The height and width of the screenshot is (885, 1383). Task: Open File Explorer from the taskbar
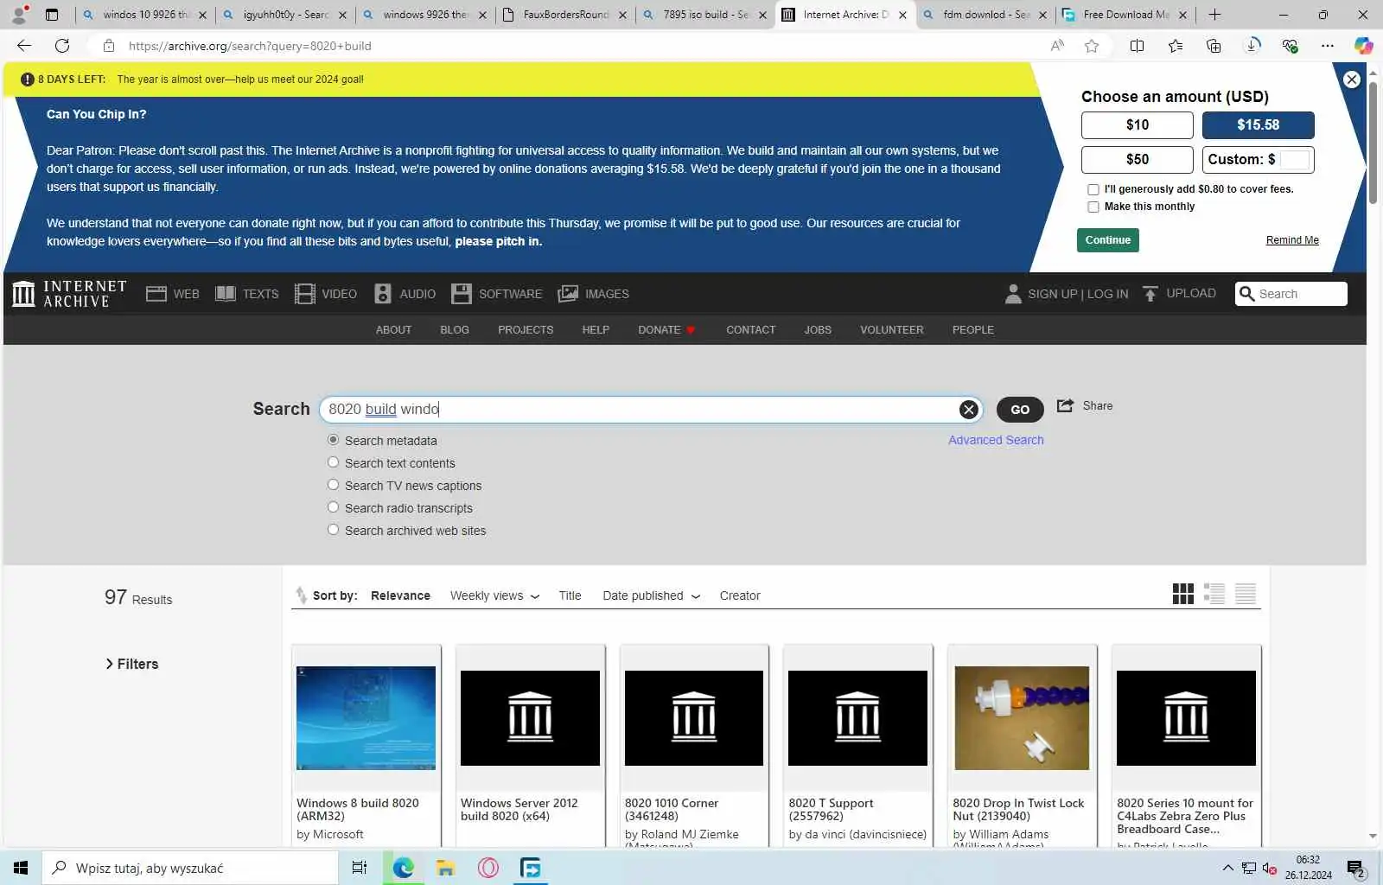coord(446,868)
